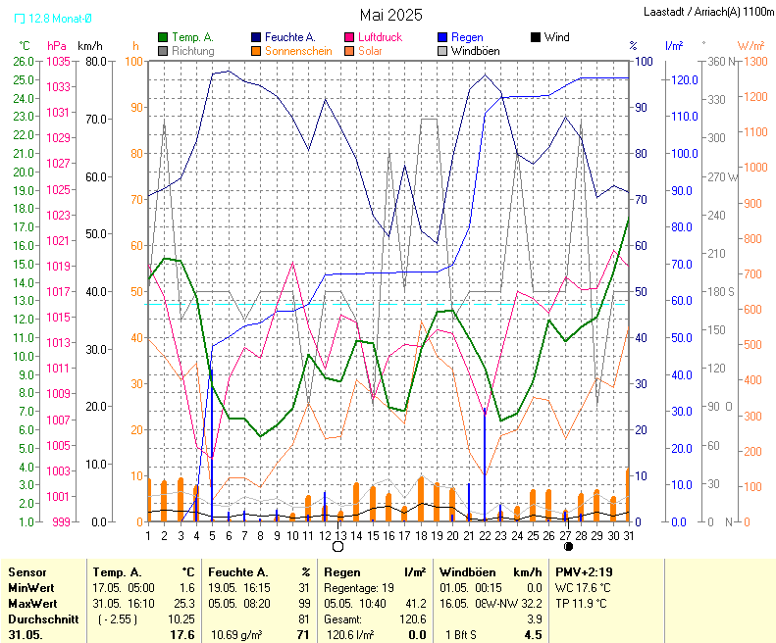Click the MaxWert row label
This screenshot has width=776, height=643.
[x=31, y=603]
